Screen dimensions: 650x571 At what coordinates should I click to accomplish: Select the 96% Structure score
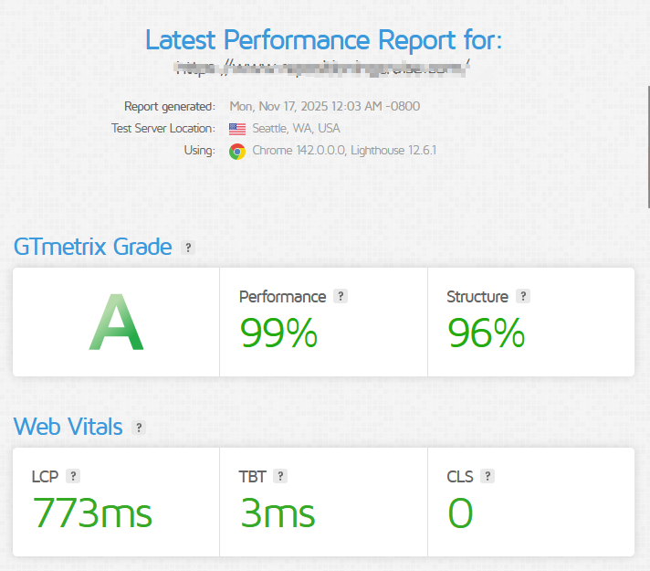486,333
